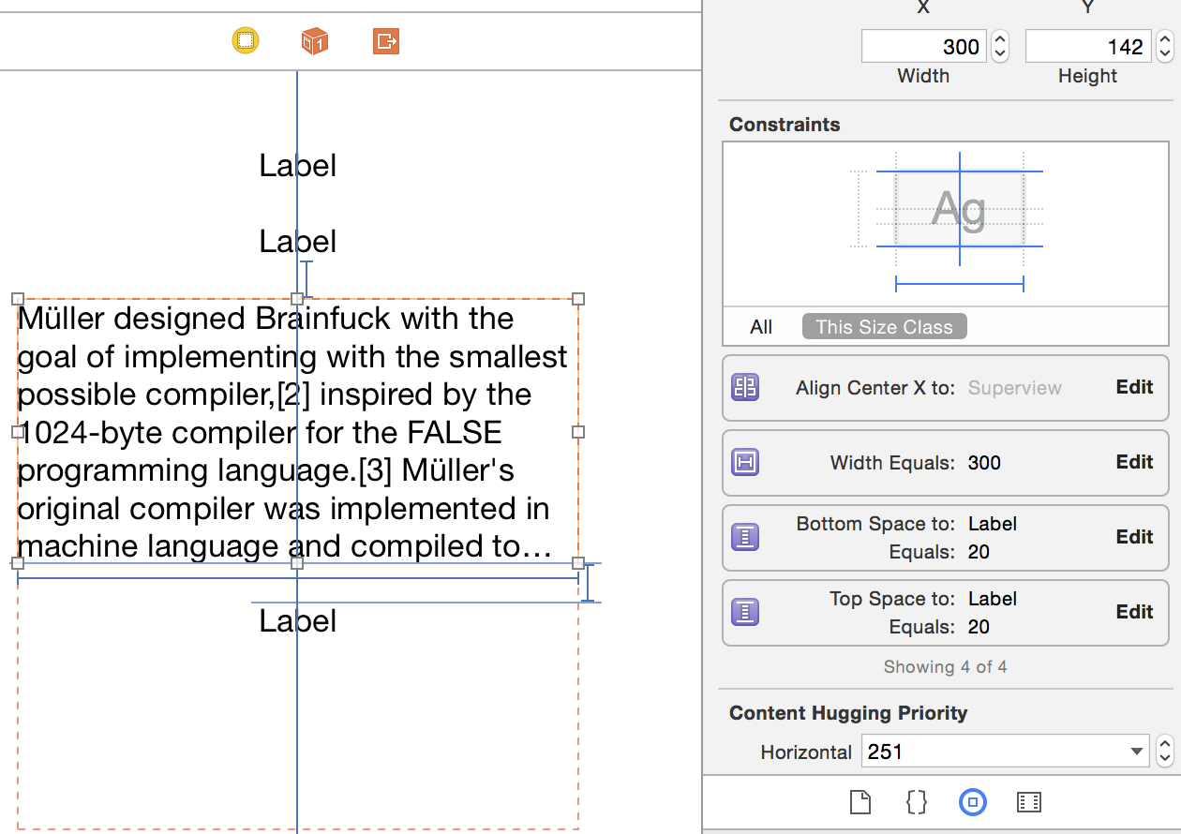Adjust the Height stepper arrows
Image resolution: width=1181 pixels, height=834 pixels.
(x=1164, y=46)
